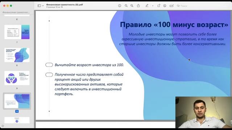Select page 7 thumbnail in sidebar

pyautogui.click(x=17, y=32)
